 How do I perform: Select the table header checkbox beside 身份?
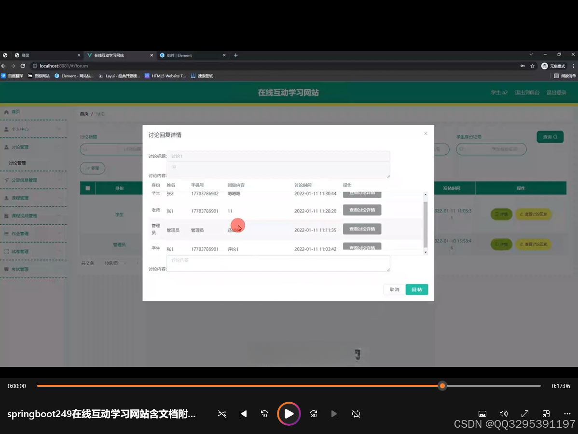pos(88,188)
